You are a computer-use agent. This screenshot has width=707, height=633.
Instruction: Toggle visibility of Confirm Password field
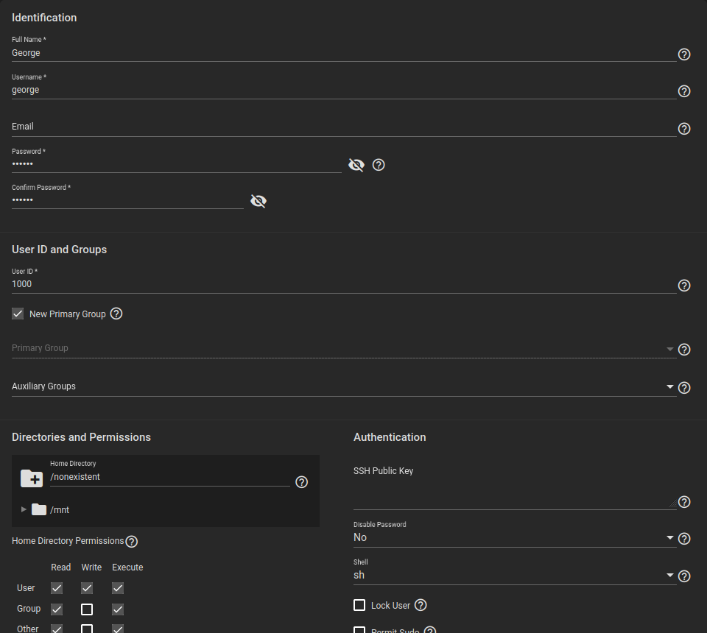(258, 201)
